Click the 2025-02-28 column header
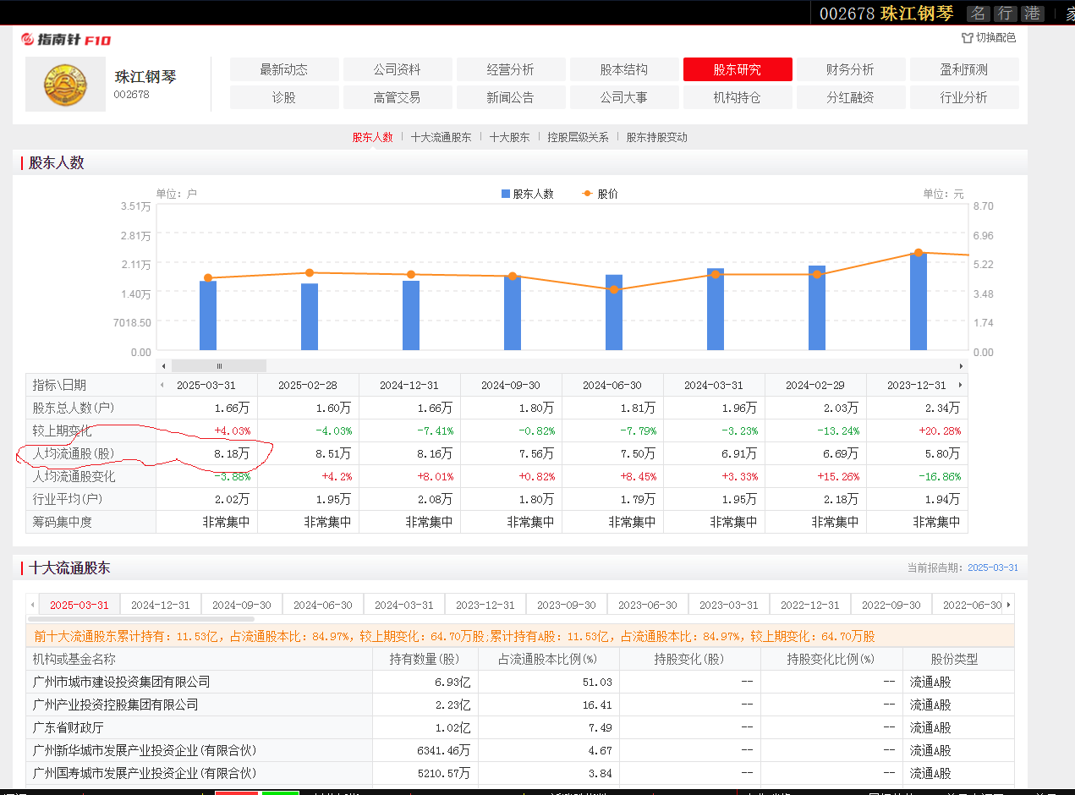Viewport: 1075px width, 795px height. point(308,385)
